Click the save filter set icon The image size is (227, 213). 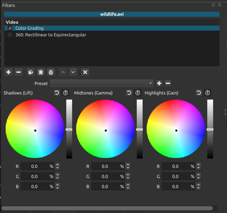point(51,72)
